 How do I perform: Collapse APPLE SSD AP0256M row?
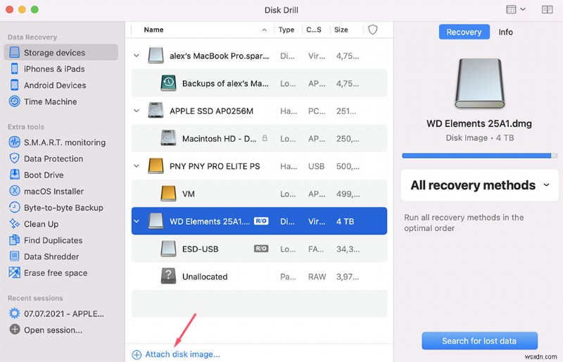click(x=137, y=111)
